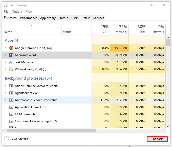Click the Microsoft Word icon

point(11,55)
